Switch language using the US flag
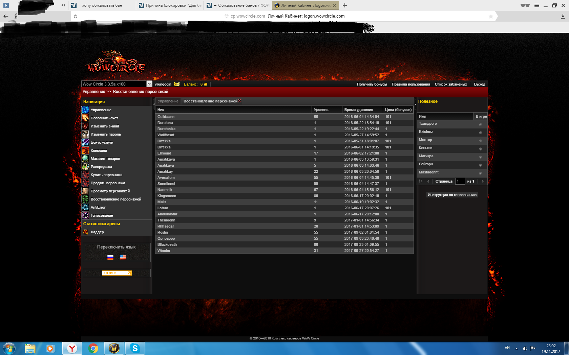 tap(123, 257)
